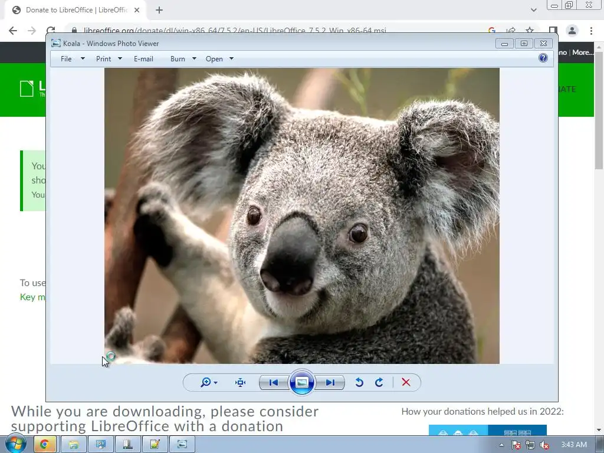Open Chrome from the taskbar

pyautogui.click(x=44, y=445)
